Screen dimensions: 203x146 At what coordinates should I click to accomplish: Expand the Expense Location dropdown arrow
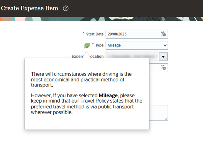[x=163, y=56]
